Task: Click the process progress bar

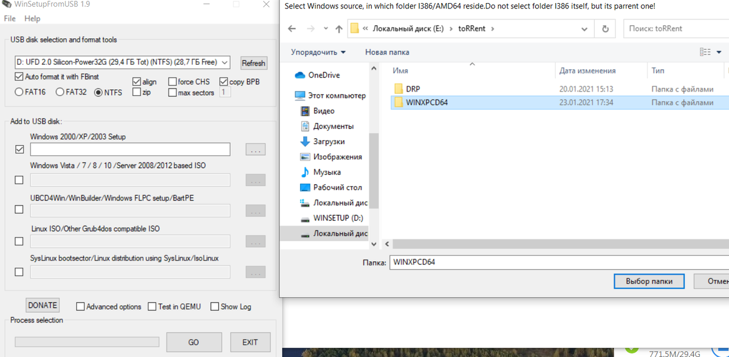Action: click(87, 342)
